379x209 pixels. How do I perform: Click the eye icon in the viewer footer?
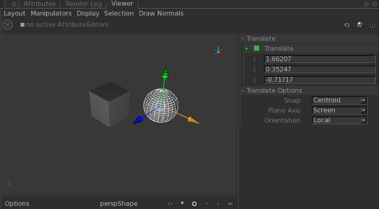pos(170,204)
